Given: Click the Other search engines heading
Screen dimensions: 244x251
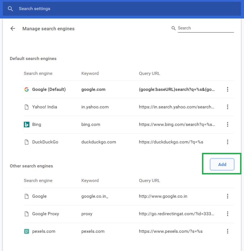Looking at the screenshot, I should click(x=31, y=166).
